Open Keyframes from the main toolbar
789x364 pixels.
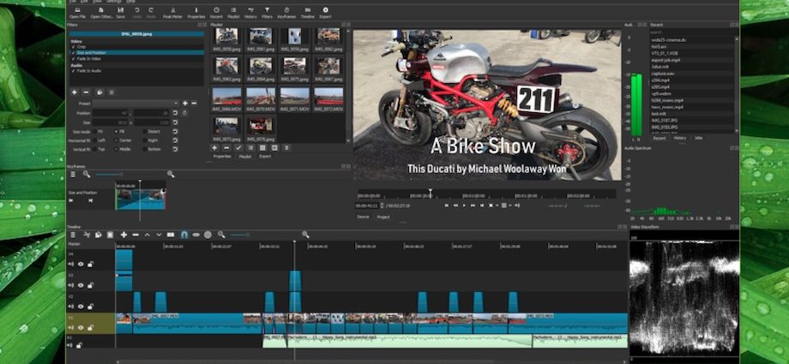(x=286, y=13)
